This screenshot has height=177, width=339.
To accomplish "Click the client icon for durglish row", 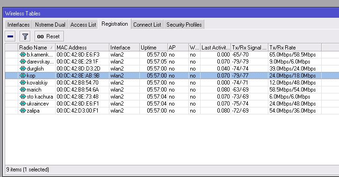I will [x=23, y=69].
